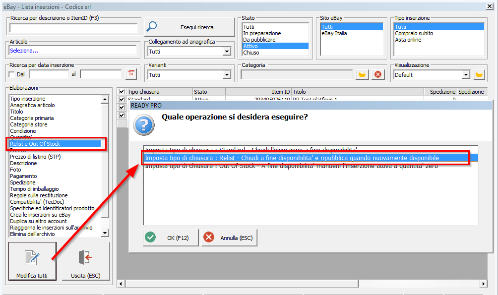Screen dimensions: 498x295
Task: Click horizontal scrollbar left arrow
Action: coord(121,284)
